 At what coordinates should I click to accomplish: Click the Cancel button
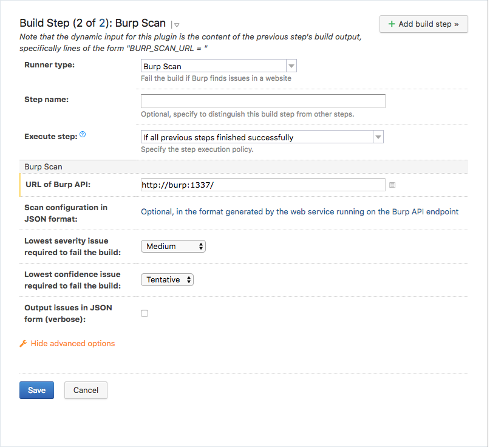click(86, 390)
